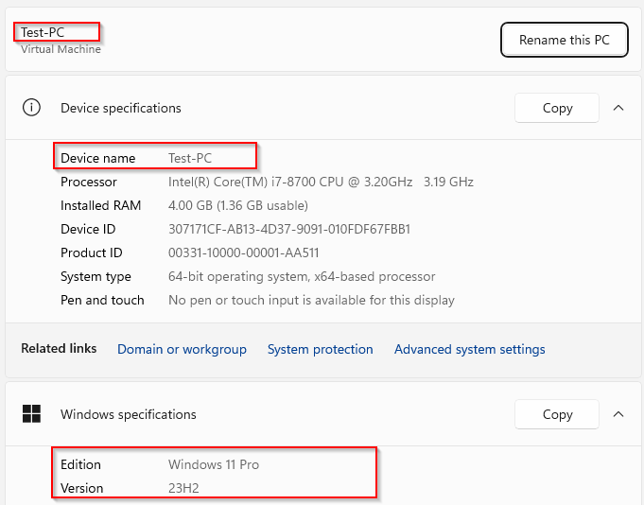The height and width of the screenshot is (505, 644).
Task: Copy the Device specifications
Action: pyautogui.click(x=557, y=108)
